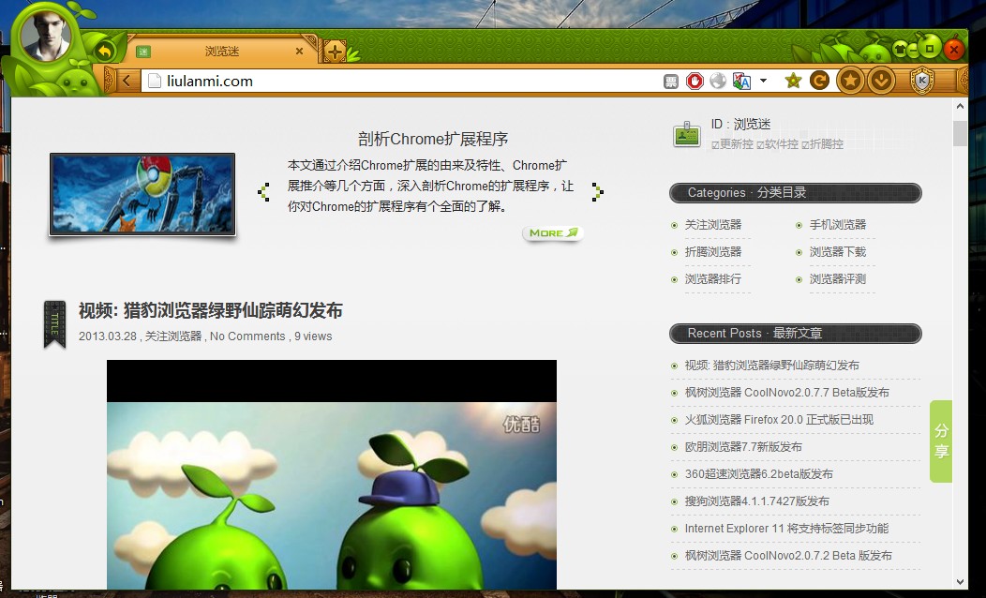The width and height of the screenshot is (986, 598).
Task: Open the translate page icon
Action: coord(741,82)
